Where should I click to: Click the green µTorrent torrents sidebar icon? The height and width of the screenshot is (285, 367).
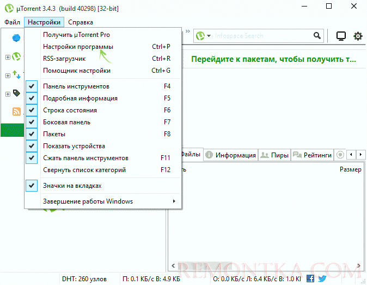(x=16, y=56)
